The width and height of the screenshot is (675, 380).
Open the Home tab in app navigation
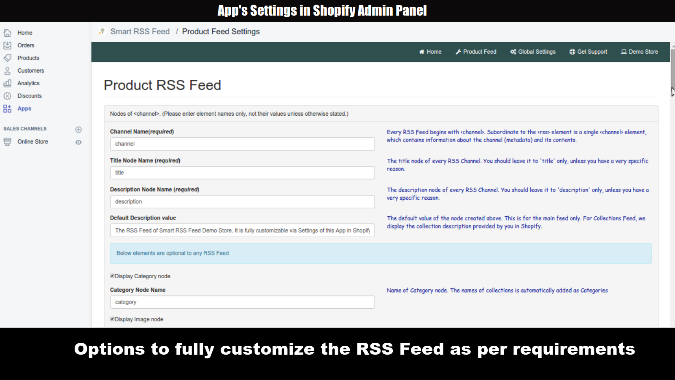(x=430, y=52)
